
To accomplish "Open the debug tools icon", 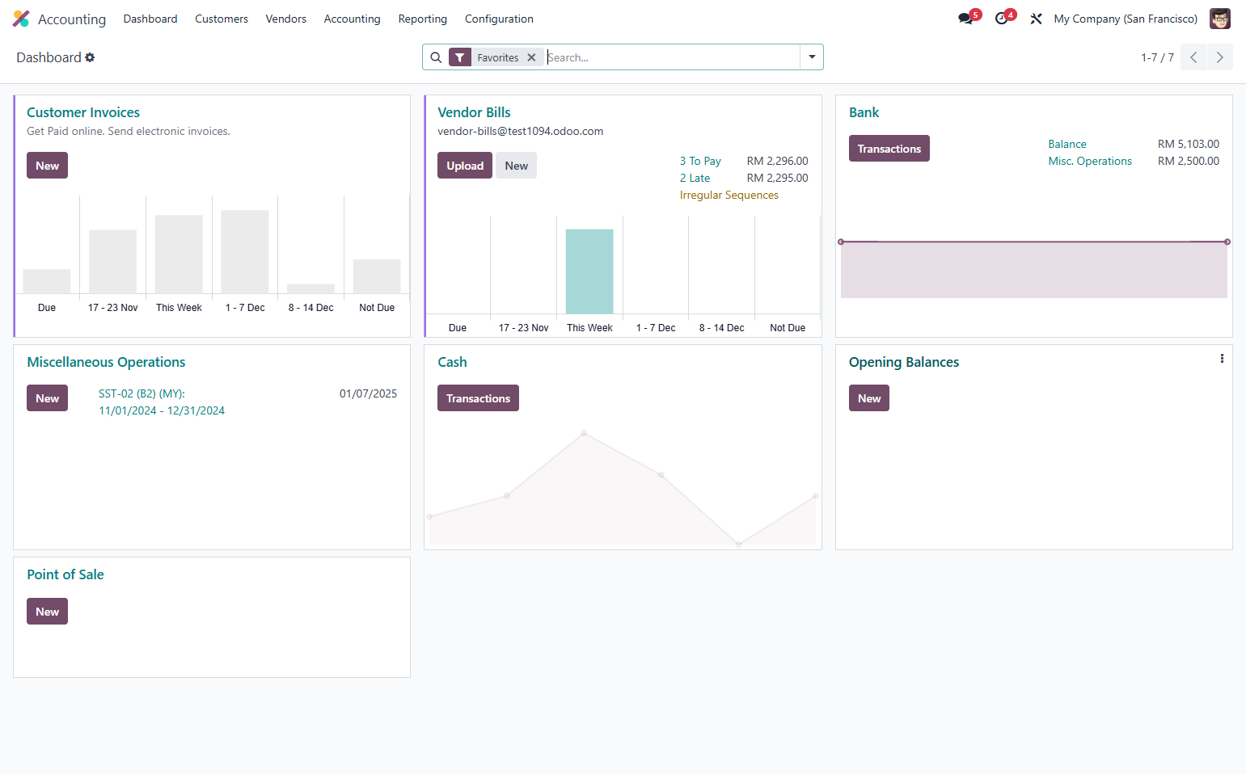I will (x=1036, y=19).
